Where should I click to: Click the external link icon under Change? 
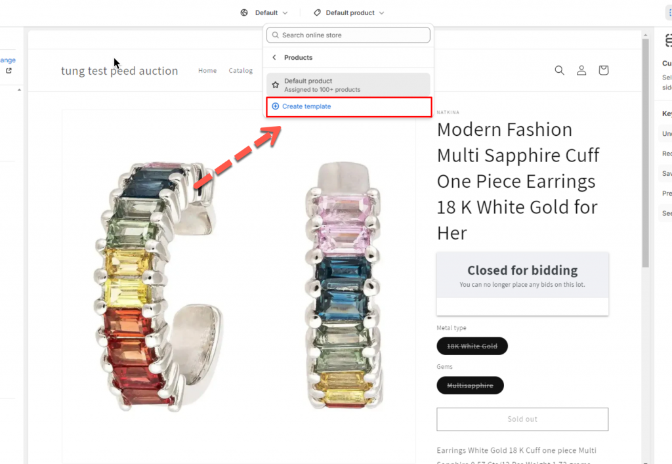[x=9, y=71]
